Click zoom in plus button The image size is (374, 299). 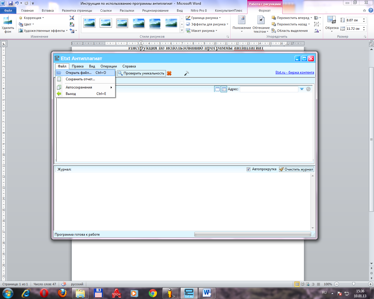click(x=371, y=284)
